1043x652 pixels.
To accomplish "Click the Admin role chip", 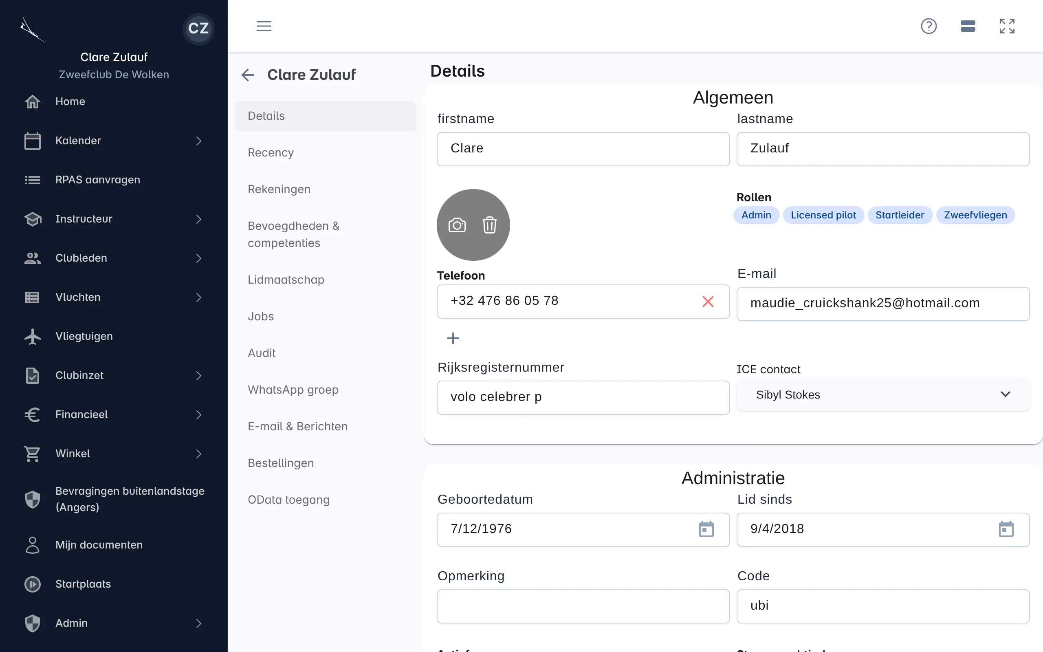I will point(756,215).
